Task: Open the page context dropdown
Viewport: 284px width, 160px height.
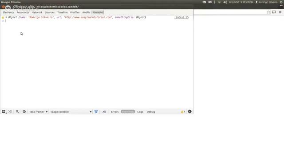Action: (71, 112)
